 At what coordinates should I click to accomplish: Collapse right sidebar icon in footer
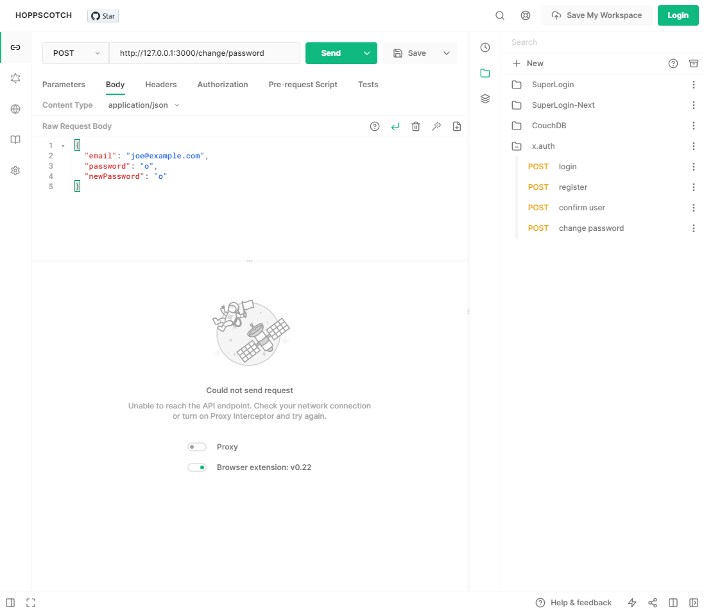click(x=694, y=603)
